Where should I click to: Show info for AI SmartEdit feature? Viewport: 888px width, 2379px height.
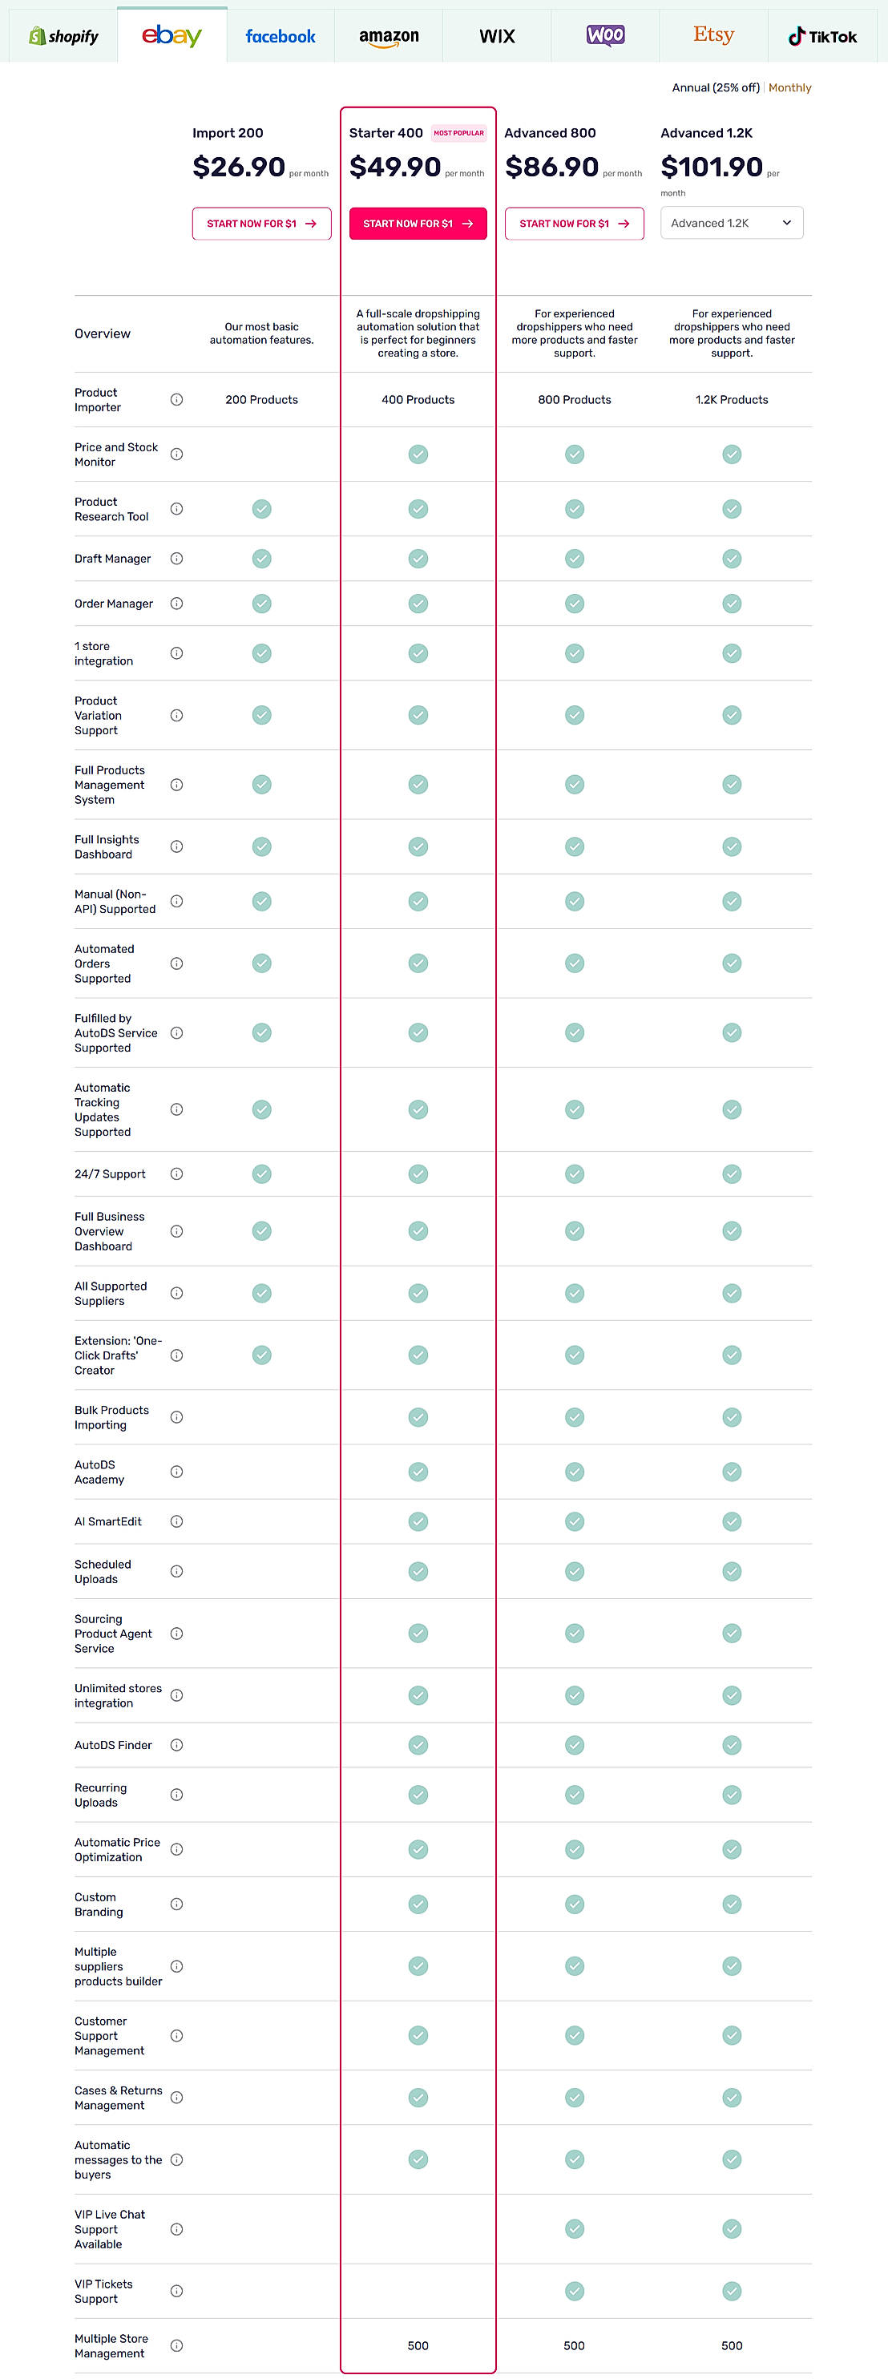coord(176,1521)
